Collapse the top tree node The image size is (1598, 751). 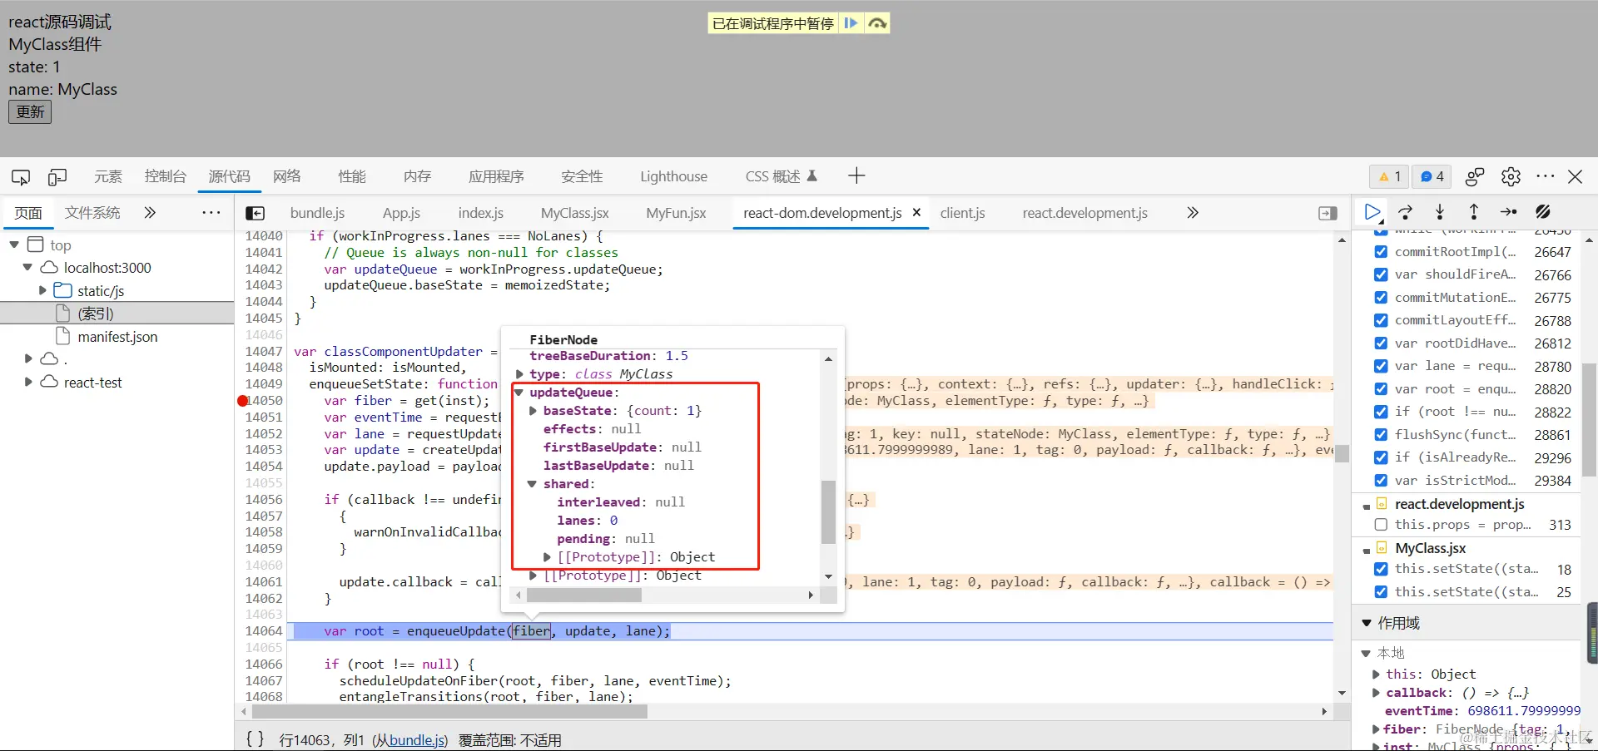click(14, 245)
